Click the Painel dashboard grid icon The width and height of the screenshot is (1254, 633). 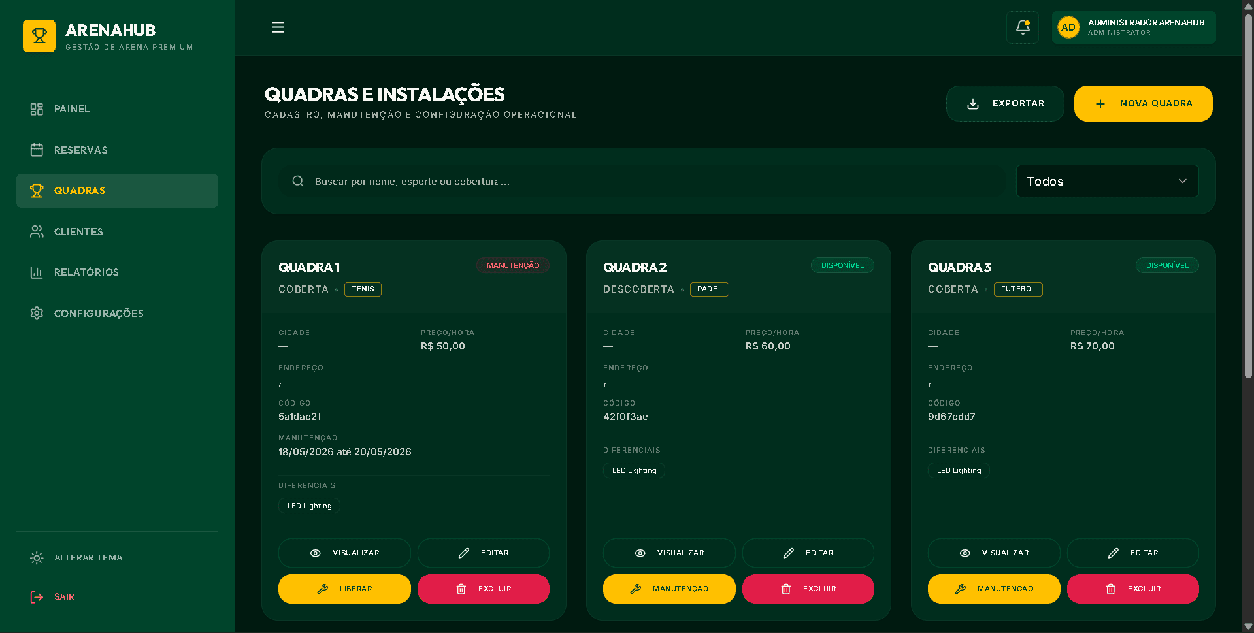pos(37,109)
